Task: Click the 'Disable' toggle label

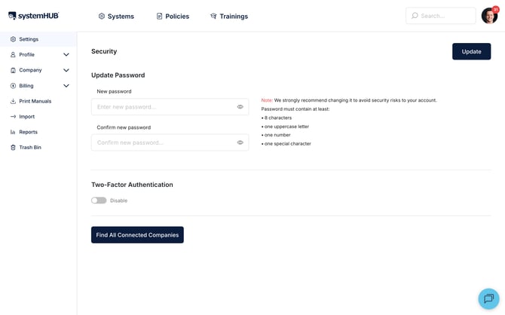Action: [x=118, y=200]
